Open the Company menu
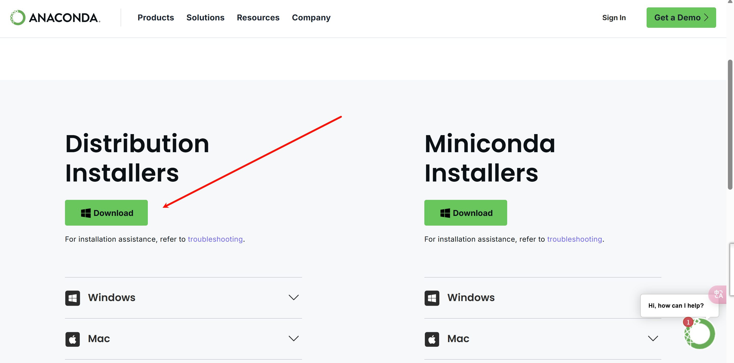734x363 pixels. point(311,18)
